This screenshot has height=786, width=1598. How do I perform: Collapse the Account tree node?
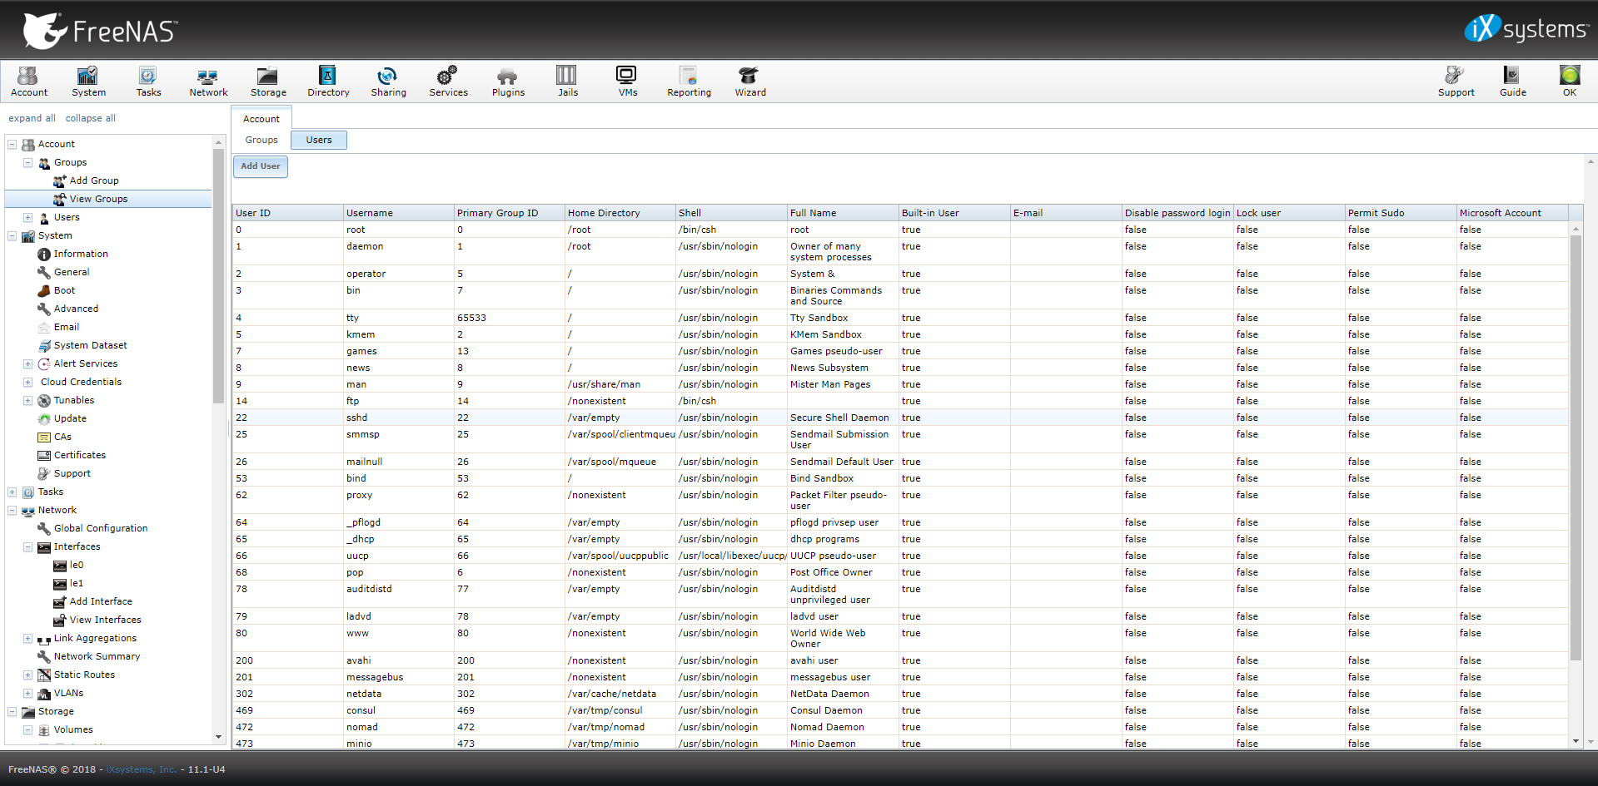click(12, 144)
